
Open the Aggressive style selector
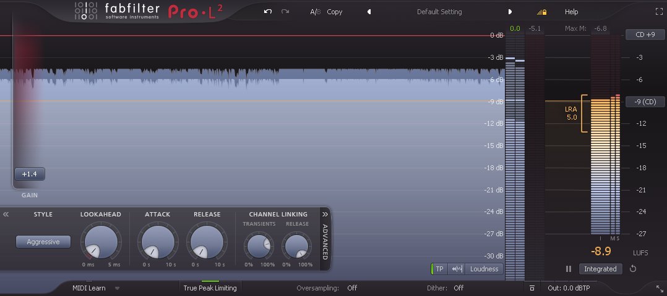pyautogui.click(x=43, y=242)
